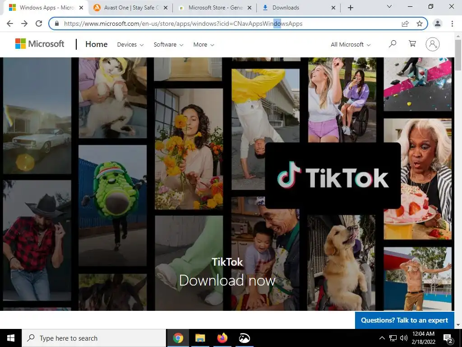Open the shopping cart
The image size is (462, 347).
[412, 44]
